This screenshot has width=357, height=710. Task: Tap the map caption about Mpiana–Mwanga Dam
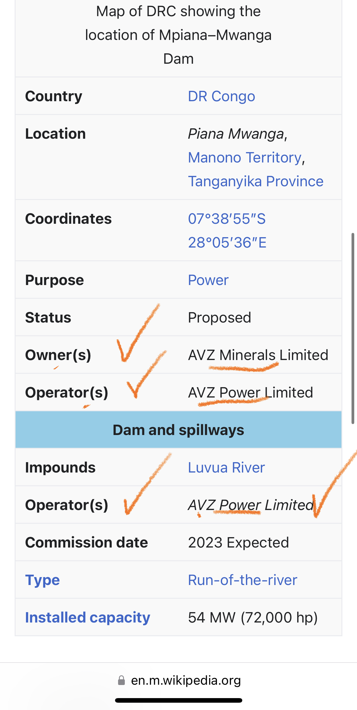(x=179, y=35)
